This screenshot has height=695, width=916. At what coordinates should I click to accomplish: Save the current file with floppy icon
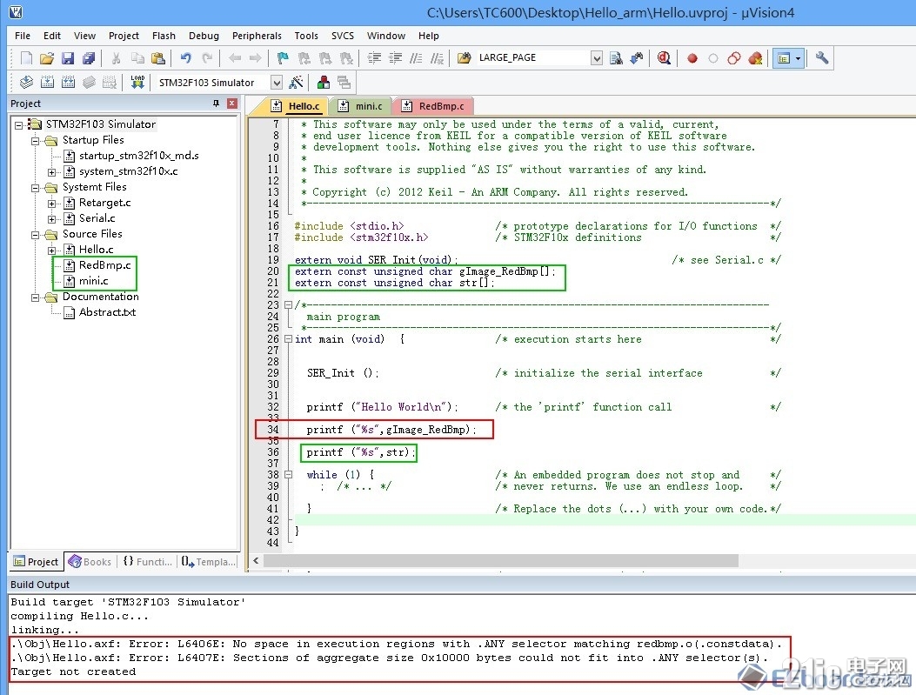point(68,57)
